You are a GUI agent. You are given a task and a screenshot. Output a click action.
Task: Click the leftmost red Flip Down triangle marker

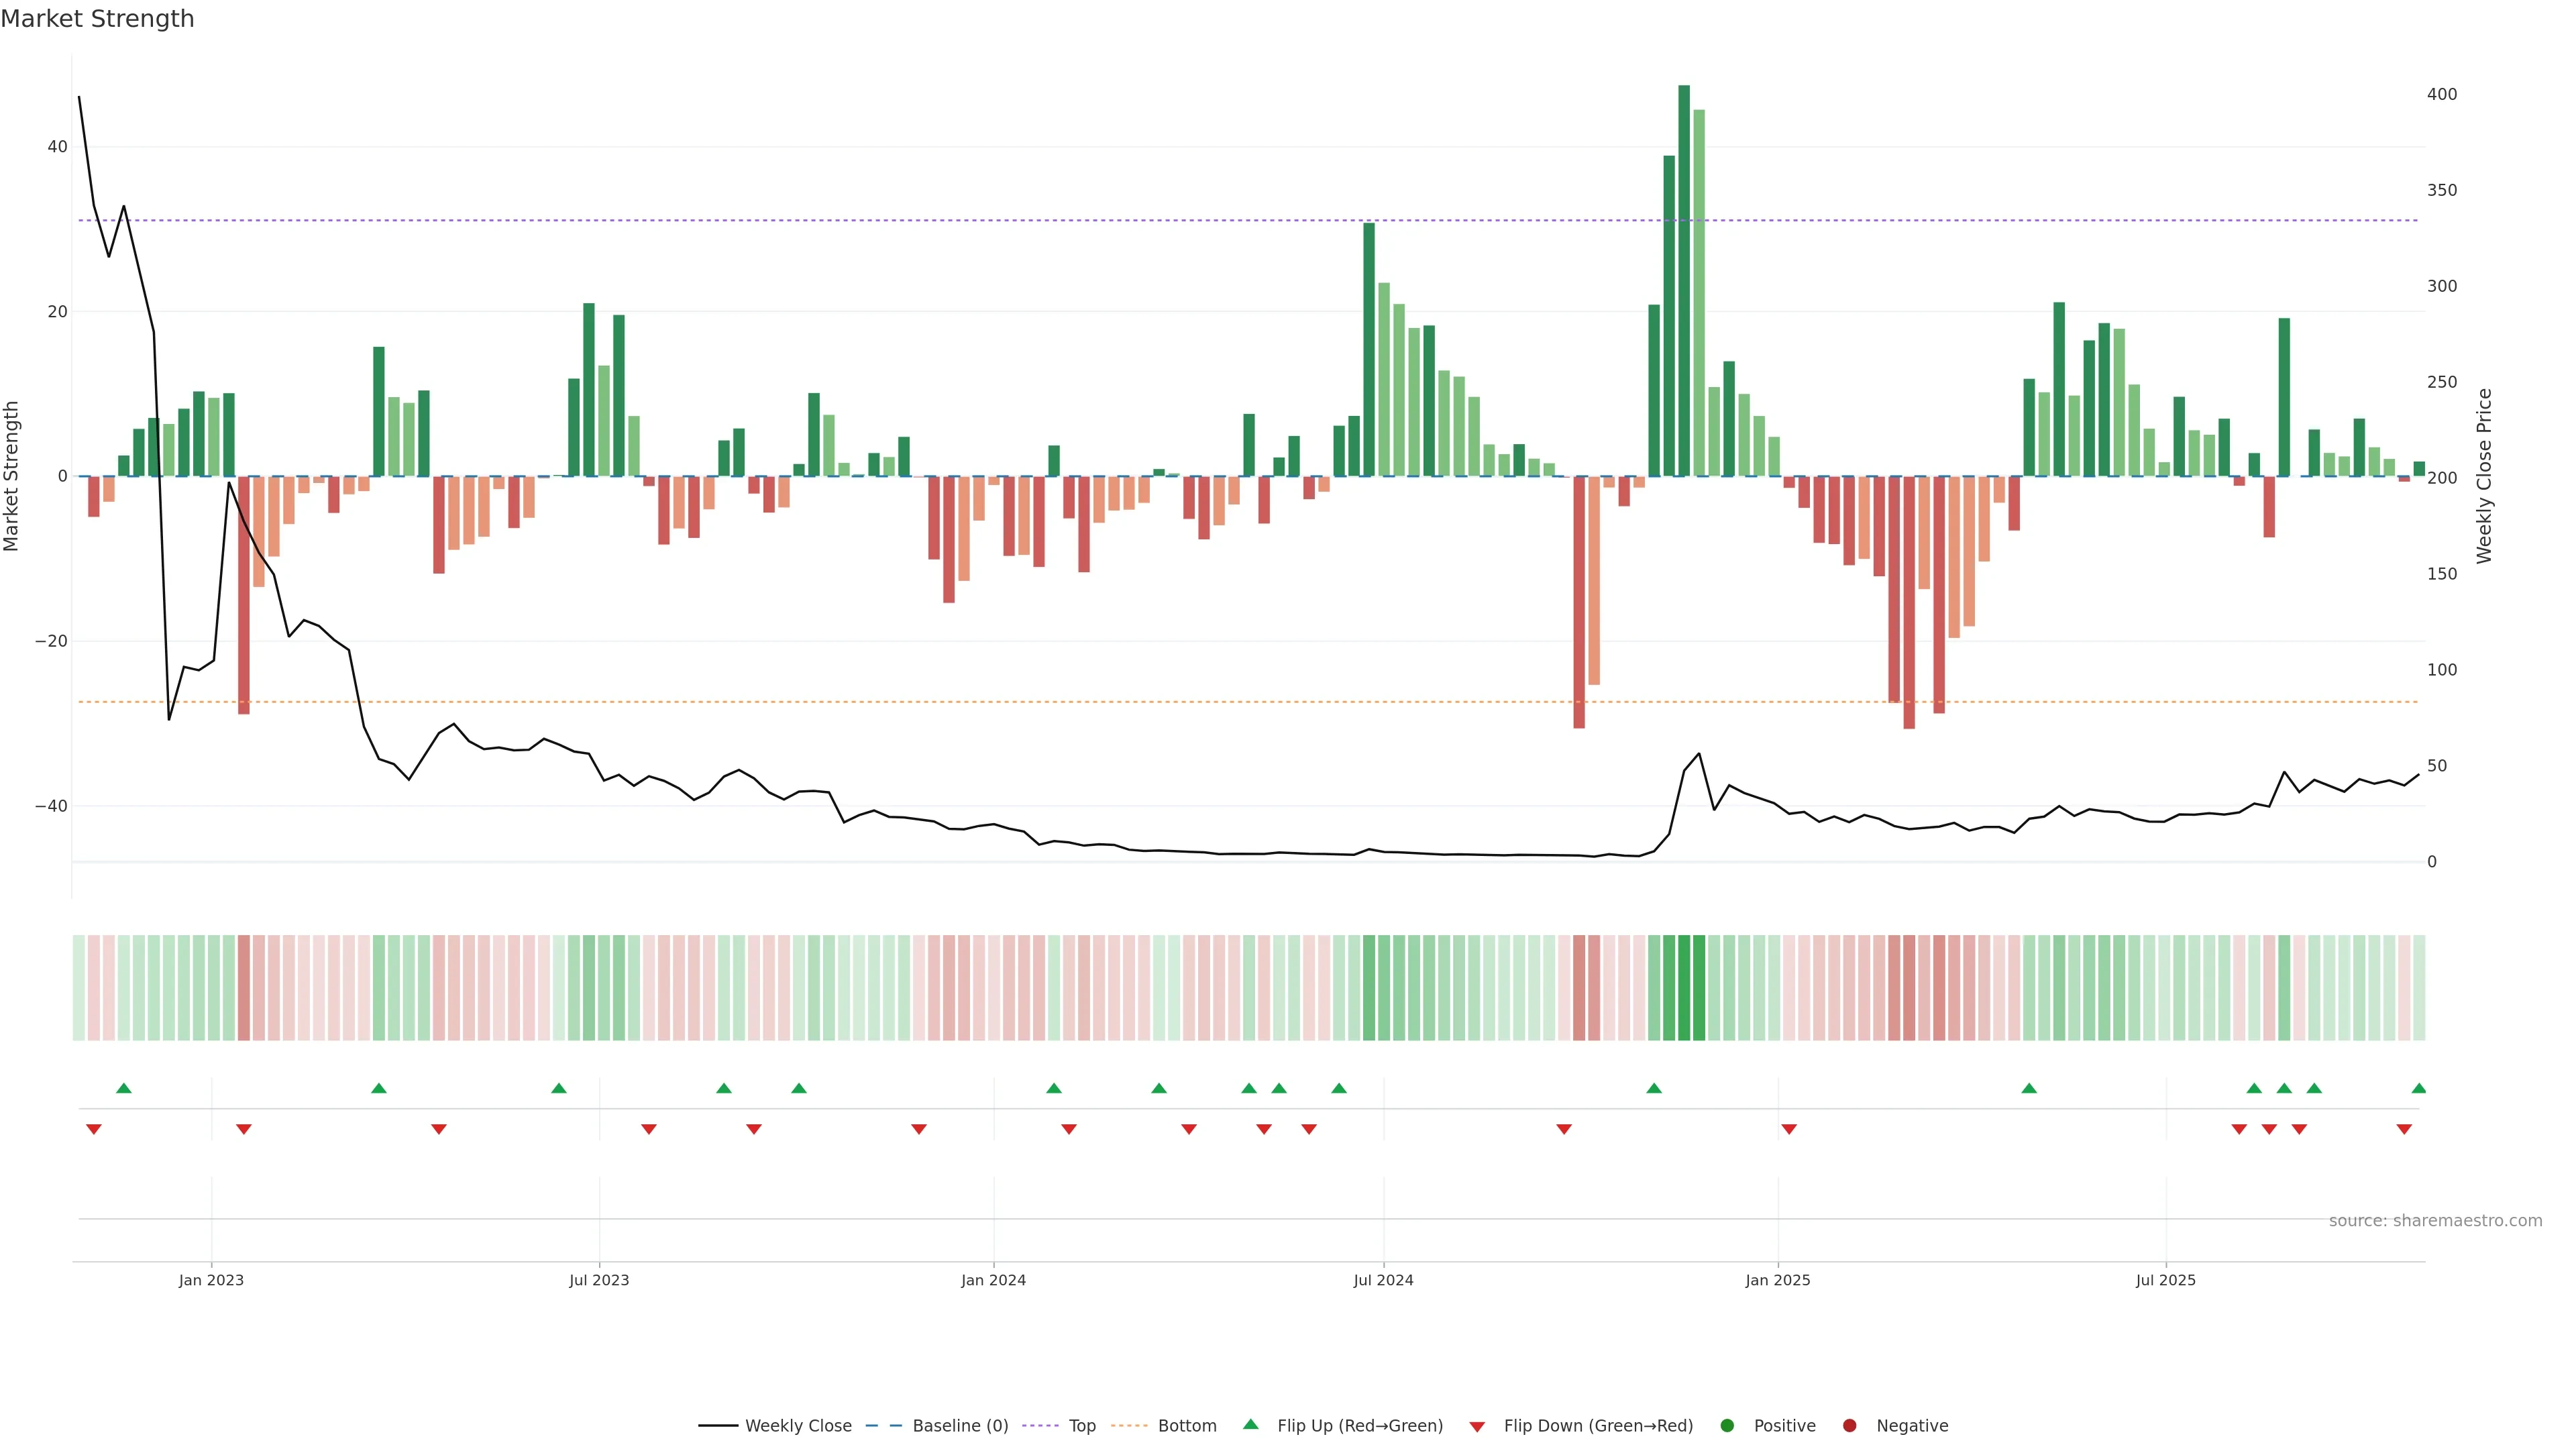(x=94, y=1129)
